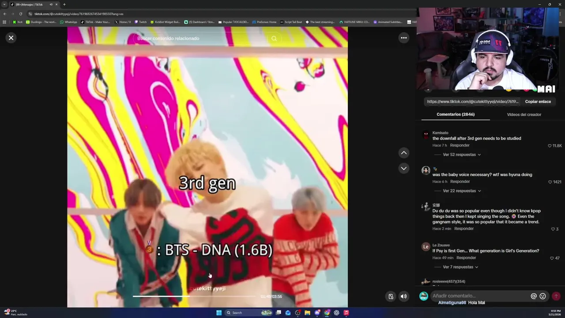
Task: Open File Explorer from taskbar
Action: pos(307,313)
